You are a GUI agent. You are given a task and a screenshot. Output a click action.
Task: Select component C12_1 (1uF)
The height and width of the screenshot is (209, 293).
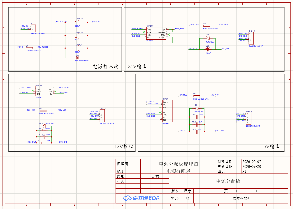[44, 143]
